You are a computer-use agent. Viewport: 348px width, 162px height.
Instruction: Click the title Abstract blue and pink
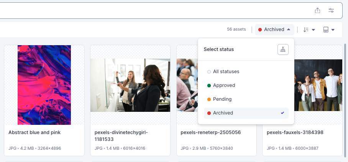point(34,133)
